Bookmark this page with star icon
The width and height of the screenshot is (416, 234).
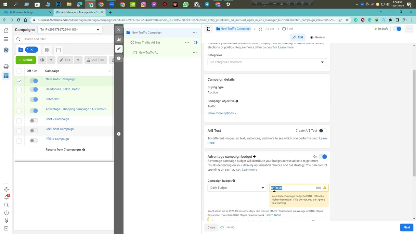click(347, 20)
